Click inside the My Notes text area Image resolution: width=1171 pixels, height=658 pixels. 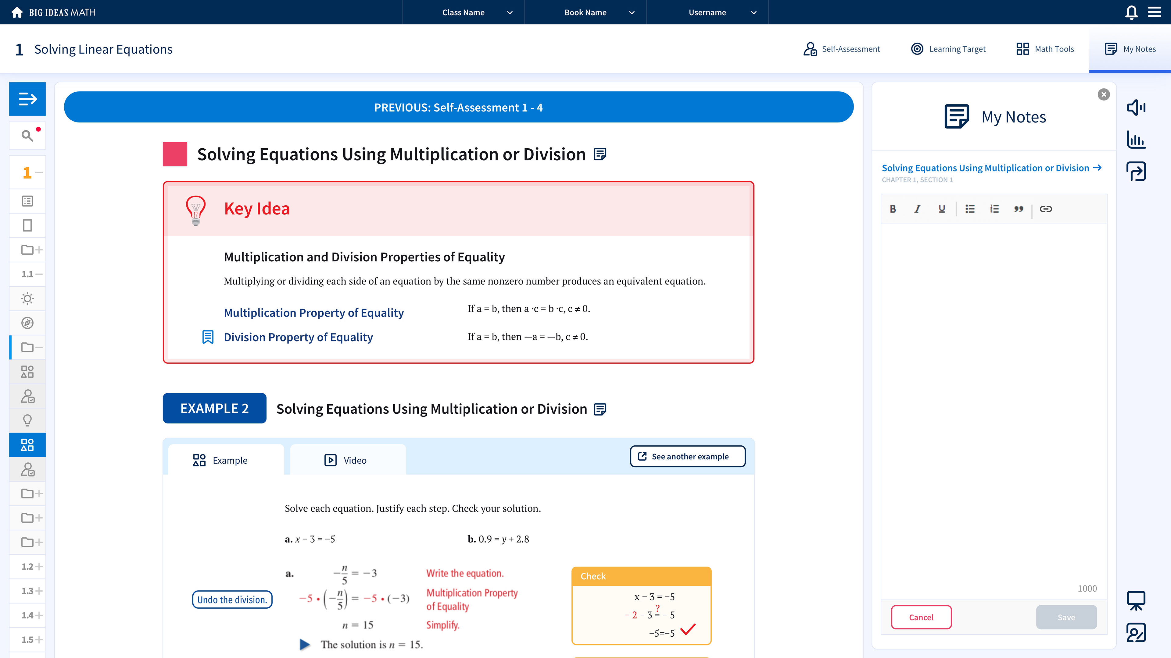coord(994,411)
